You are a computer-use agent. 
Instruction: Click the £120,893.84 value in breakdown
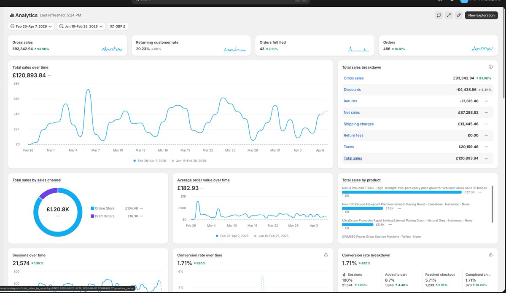(x=467, y=158)
